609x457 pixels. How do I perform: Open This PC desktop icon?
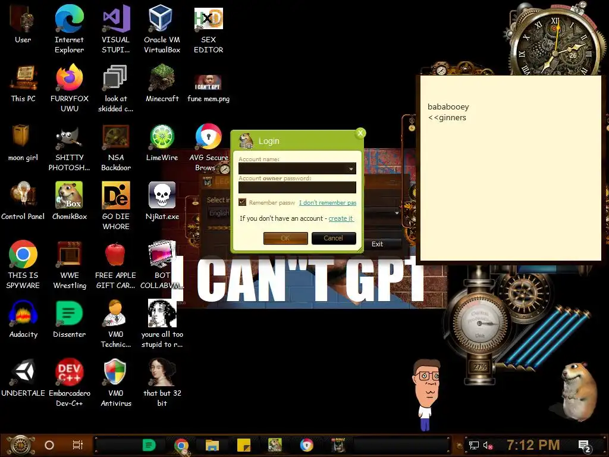[x=23, y=83]
